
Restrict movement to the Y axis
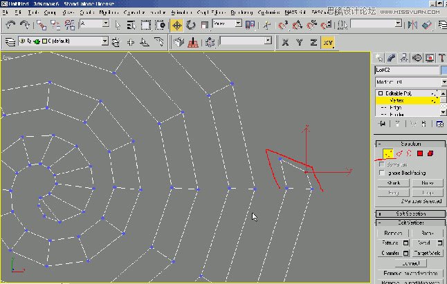click(299, 42)
